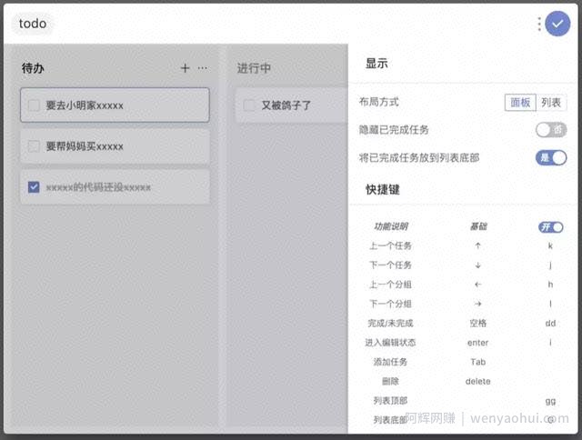Open the 待办 column ellipsis menu
This screenshot has height=440, width=582.
coord(203,68)
